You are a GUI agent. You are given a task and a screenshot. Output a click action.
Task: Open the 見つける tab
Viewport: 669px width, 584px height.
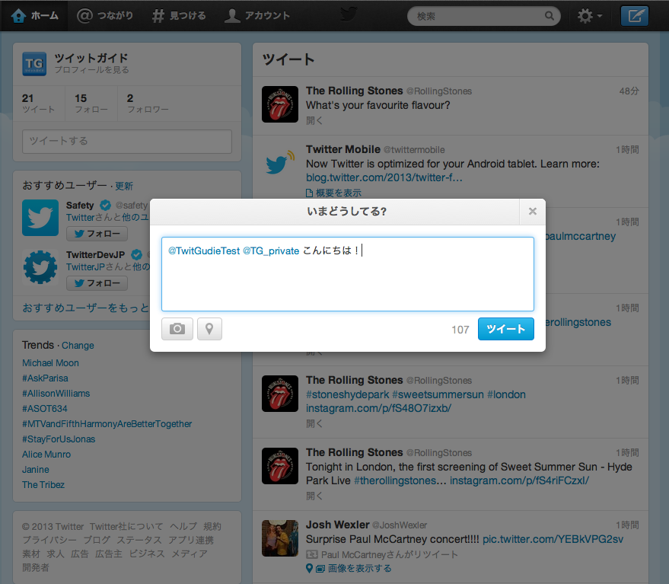179,16
